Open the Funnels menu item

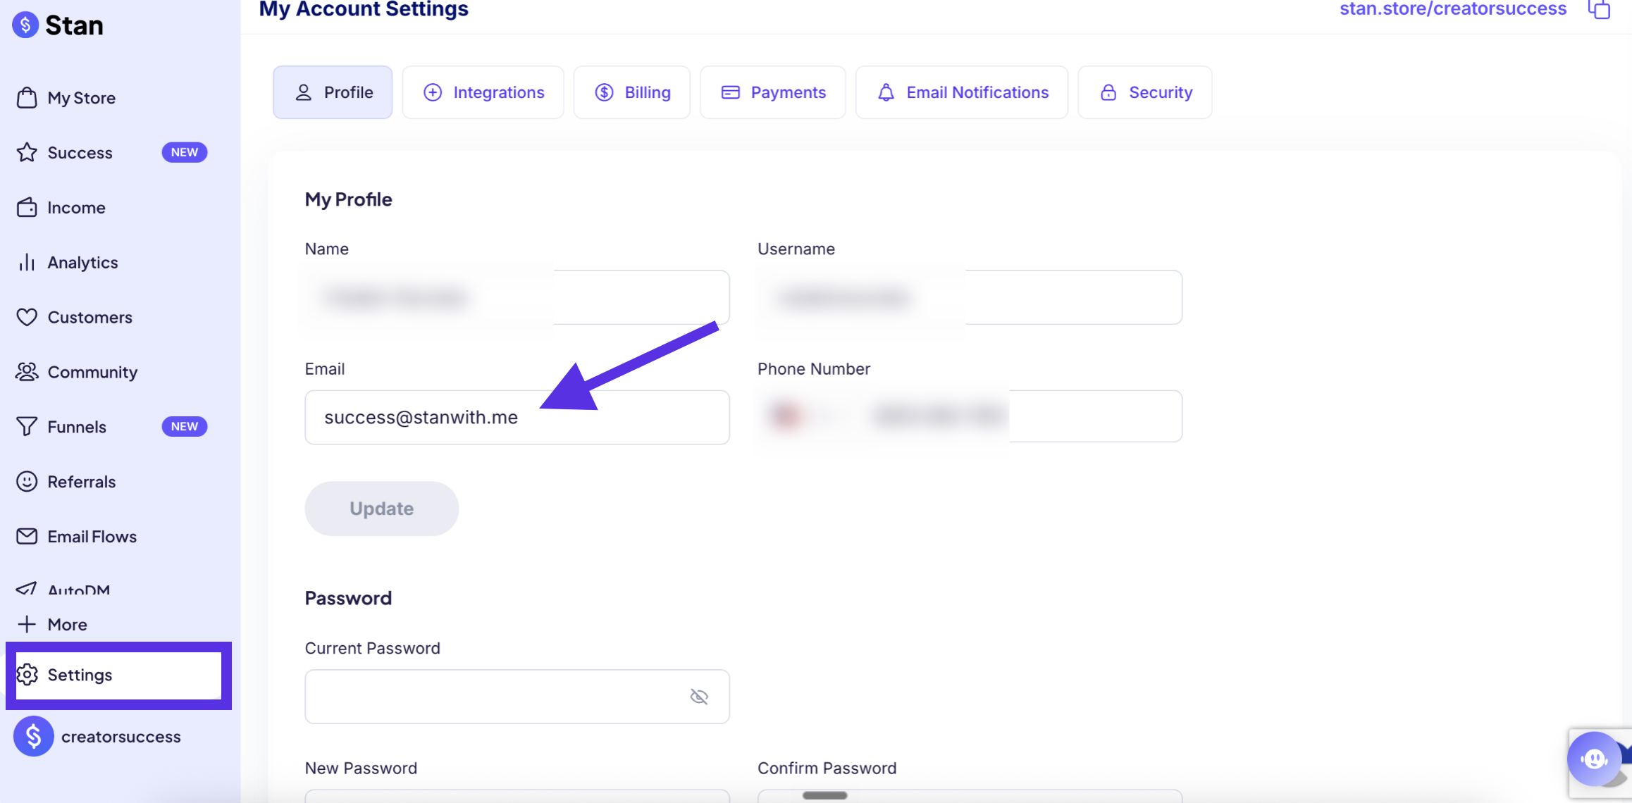[77, 427]
